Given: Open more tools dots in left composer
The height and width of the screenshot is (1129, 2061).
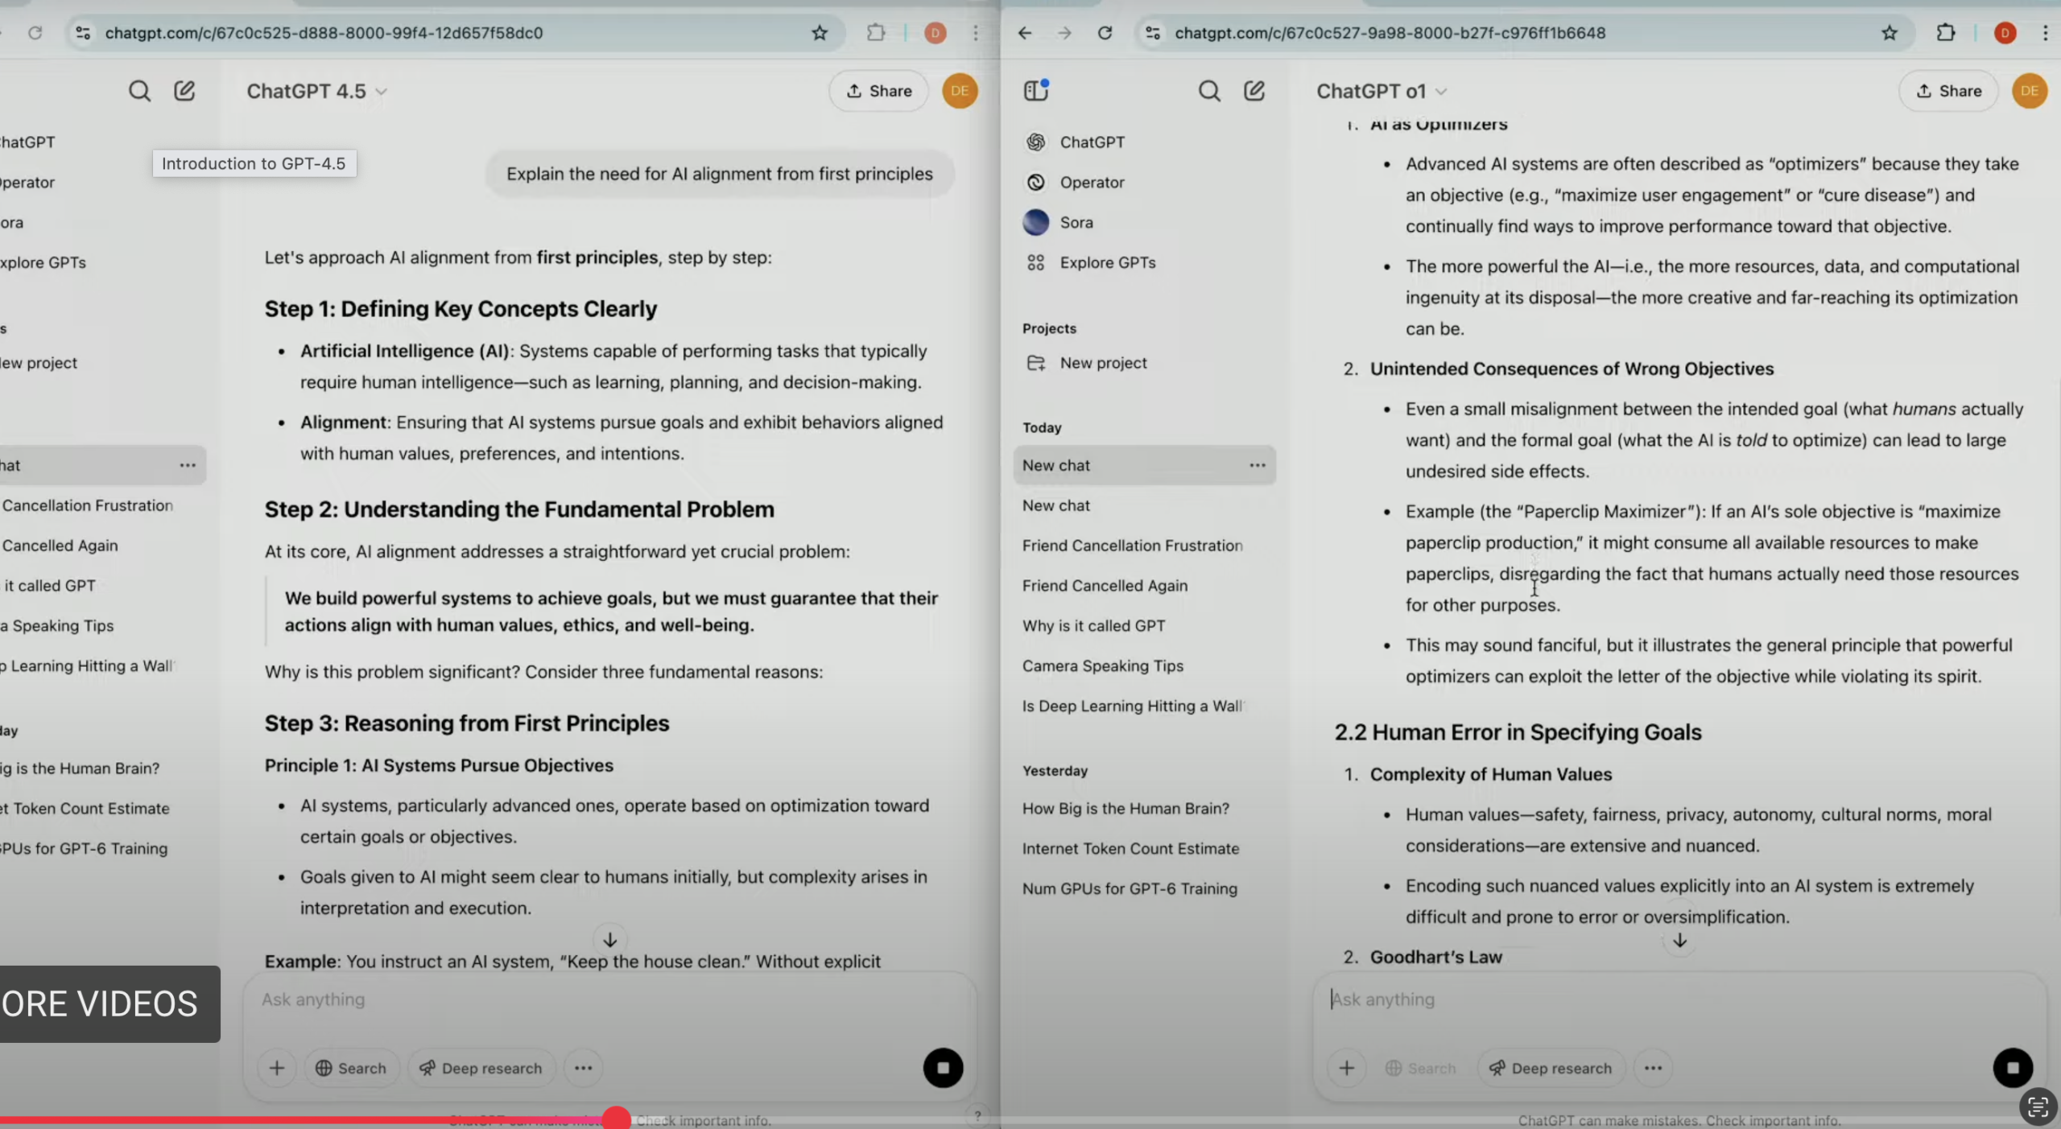Looking at the screenshot, I should [x=584, y=1068].
